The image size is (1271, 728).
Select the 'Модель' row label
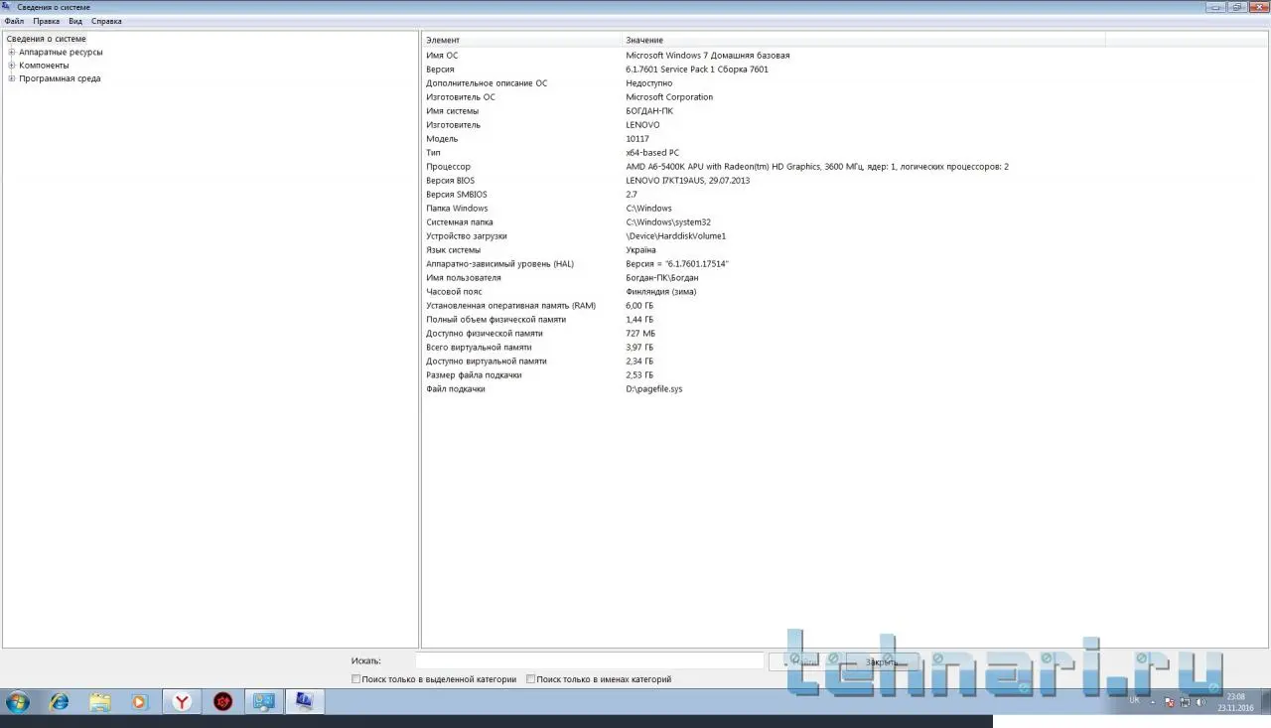(442, 139)
